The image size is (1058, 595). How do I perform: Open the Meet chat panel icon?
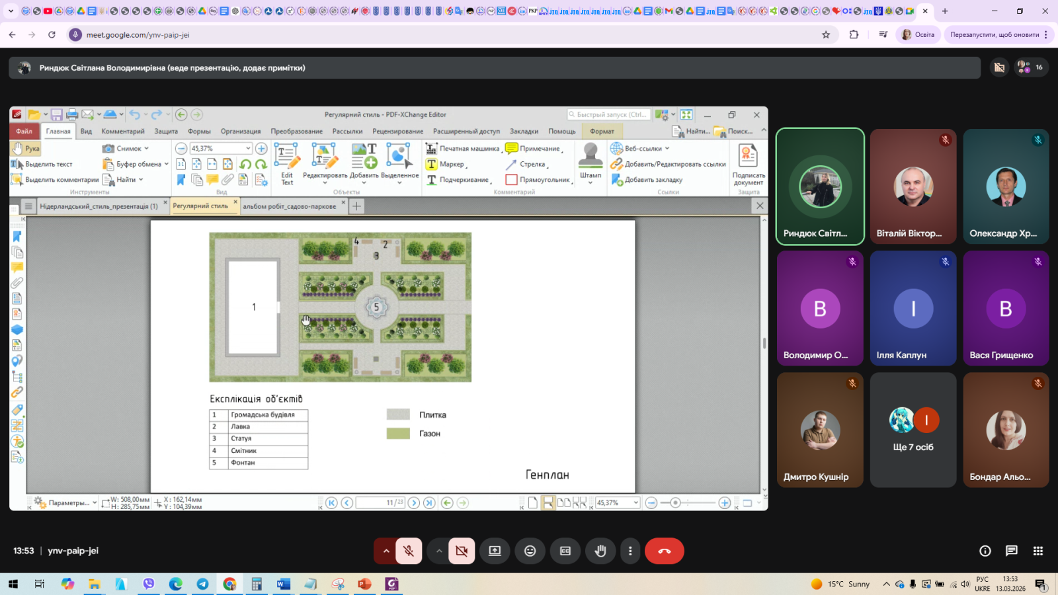(x=1011, y=551)
